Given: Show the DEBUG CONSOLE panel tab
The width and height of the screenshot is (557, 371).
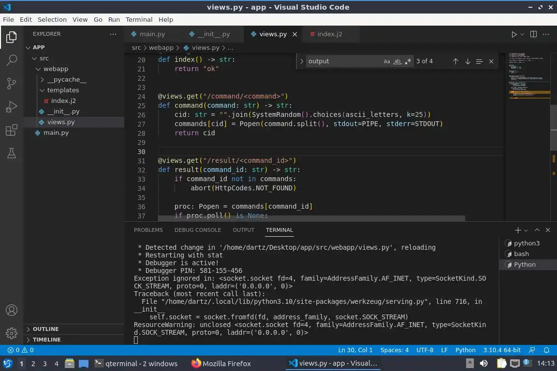Looking at the screenshot, I should pyautogui.click(x=197, y=230).
